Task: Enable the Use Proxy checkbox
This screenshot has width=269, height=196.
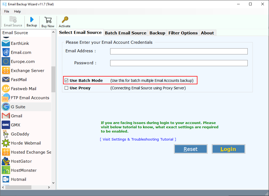Action: [67, 88]
